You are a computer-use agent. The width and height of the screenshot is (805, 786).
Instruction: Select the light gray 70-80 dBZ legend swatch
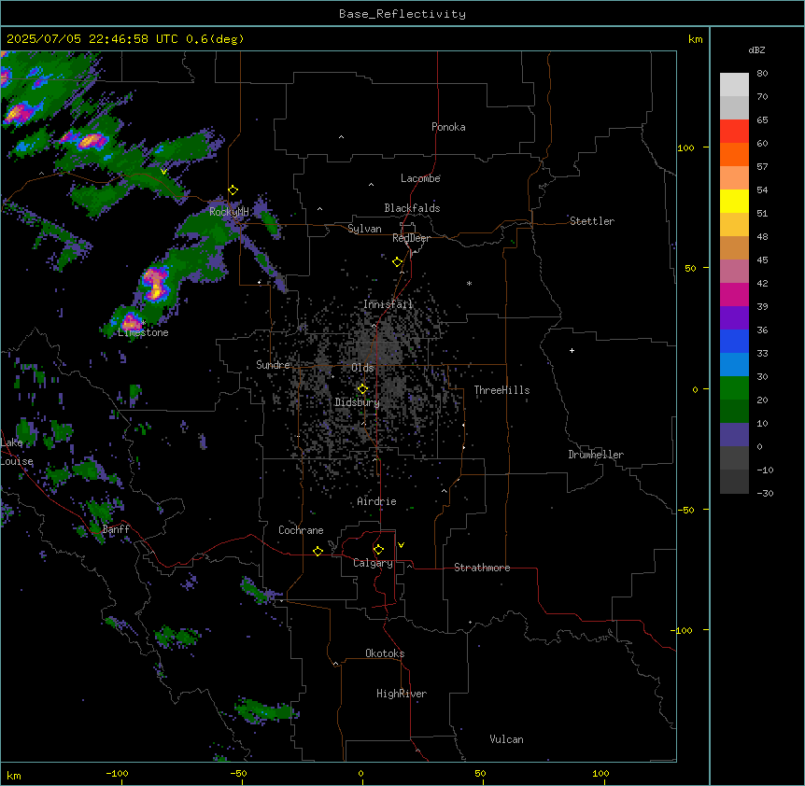coord(734,85)
